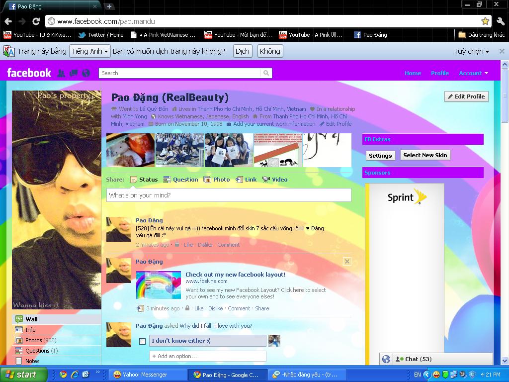
Task: Open Tuỳ chọn options dropdown
Action: (x=471, y=51)
